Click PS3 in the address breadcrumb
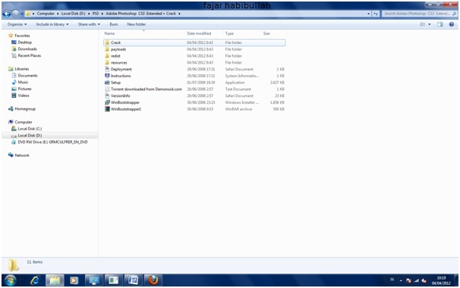This screenshot has height=288, width=460. coord(96,14)
